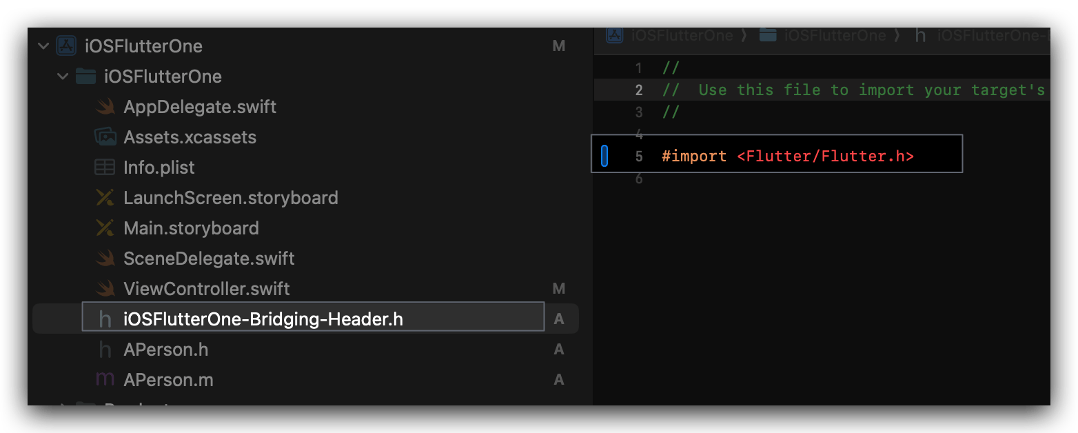Collapse the iOSFlutterOne project root

[43, 46]
